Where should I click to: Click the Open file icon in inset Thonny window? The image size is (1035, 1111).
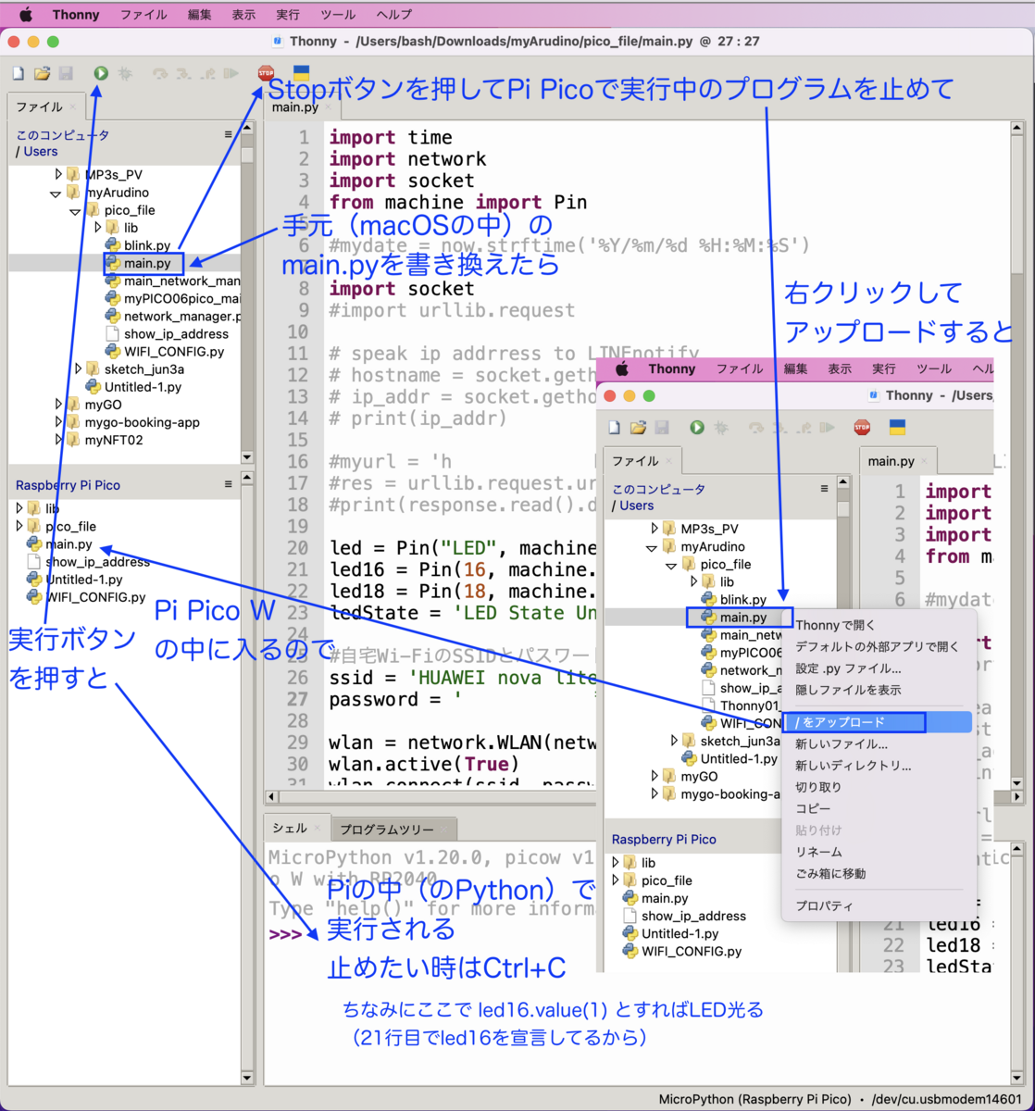point(638,427)
